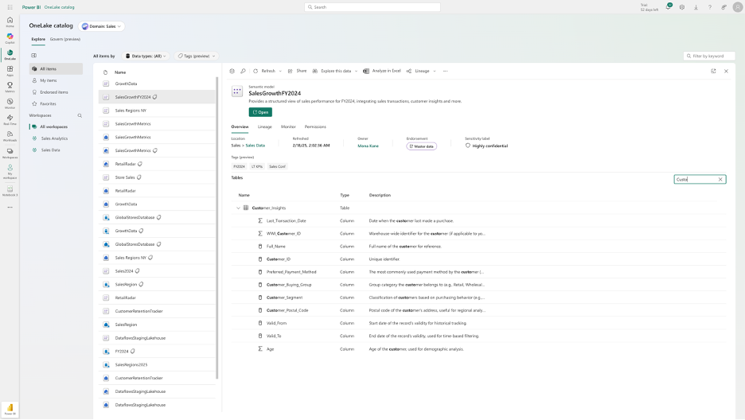745x420 pixels.
Task: Open the download menu in top bar
Action: [696, 7]
